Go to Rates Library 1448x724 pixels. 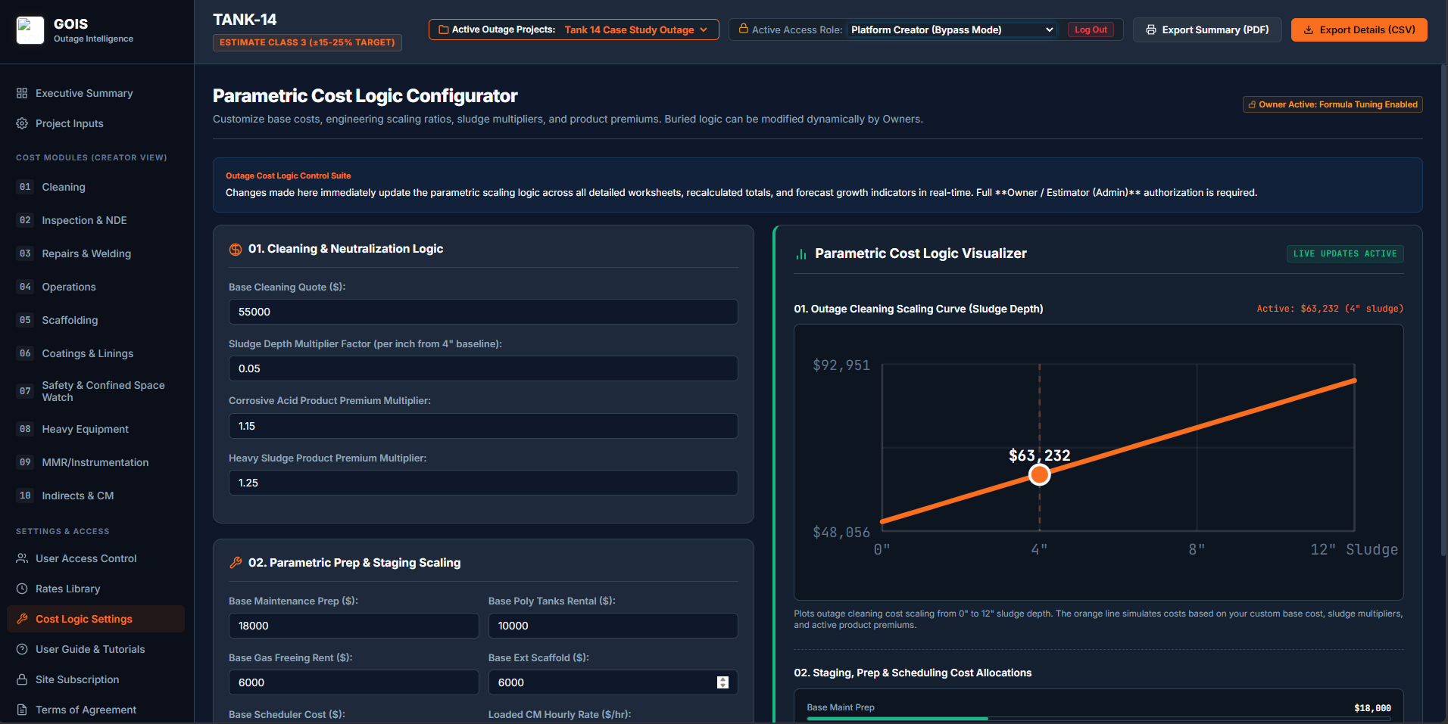coord(95,589)
